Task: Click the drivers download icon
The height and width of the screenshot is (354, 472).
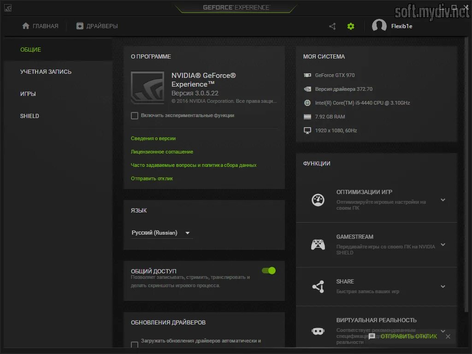Action: coord(79,26)
